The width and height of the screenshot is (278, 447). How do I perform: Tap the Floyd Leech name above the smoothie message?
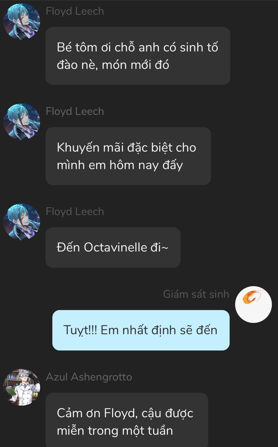(x=75, y=11)
